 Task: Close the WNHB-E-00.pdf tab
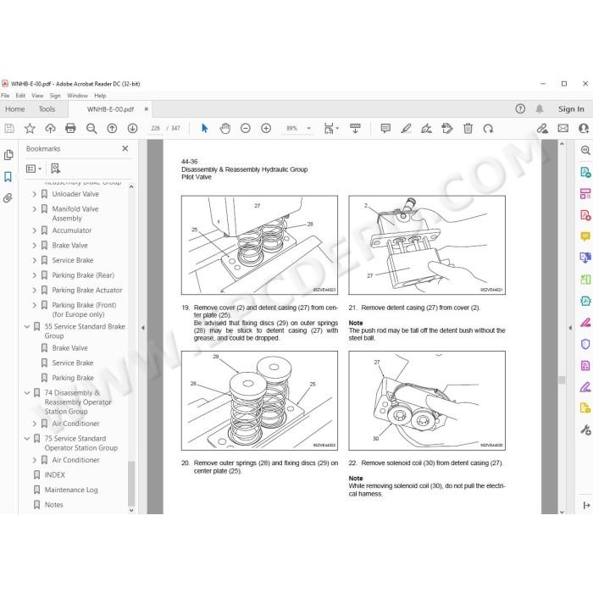(146, 109)
